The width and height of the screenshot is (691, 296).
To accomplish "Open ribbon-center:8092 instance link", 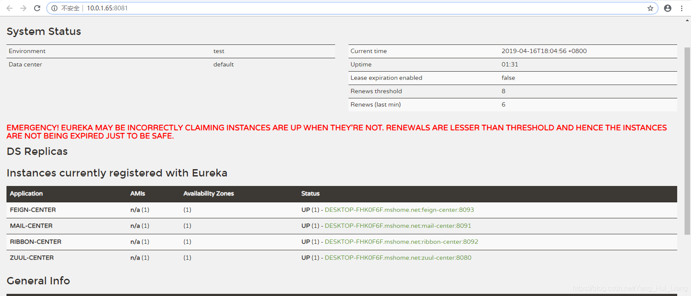I will pos(401,242).
